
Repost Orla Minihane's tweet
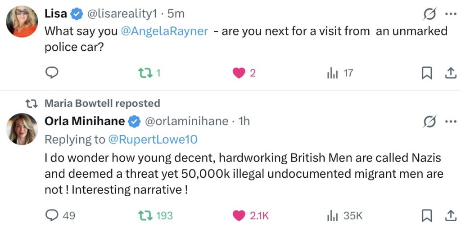point(145,216)
